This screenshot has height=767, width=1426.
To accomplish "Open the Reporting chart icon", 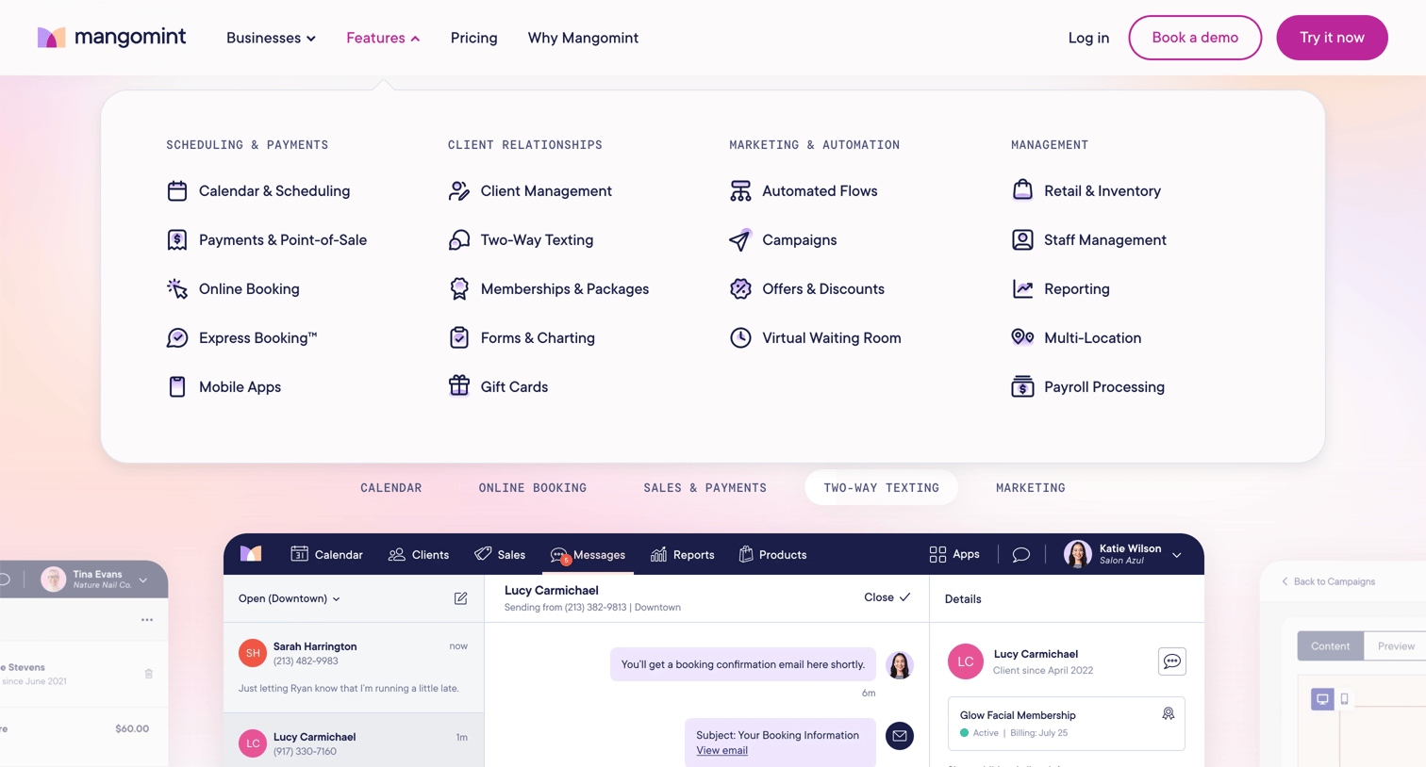I will tap(1022, 289).
